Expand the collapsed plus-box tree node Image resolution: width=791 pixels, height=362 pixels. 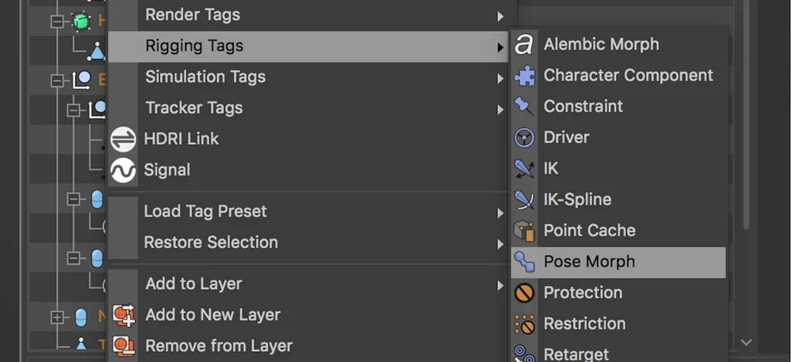tap(57, 318)
